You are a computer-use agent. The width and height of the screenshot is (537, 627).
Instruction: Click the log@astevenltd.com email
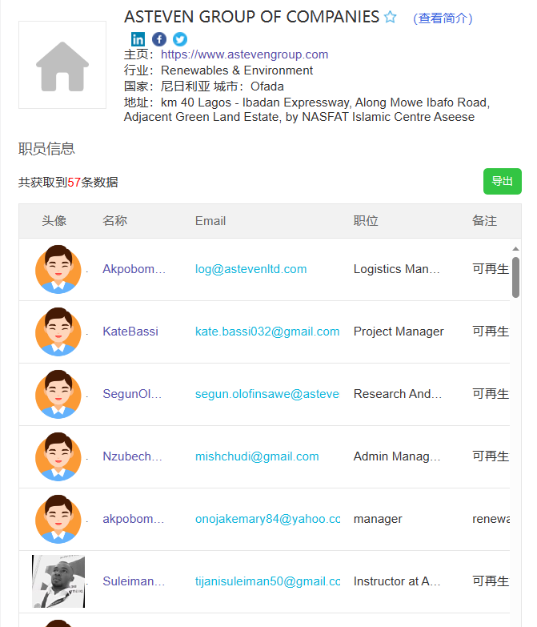(251, 269)
